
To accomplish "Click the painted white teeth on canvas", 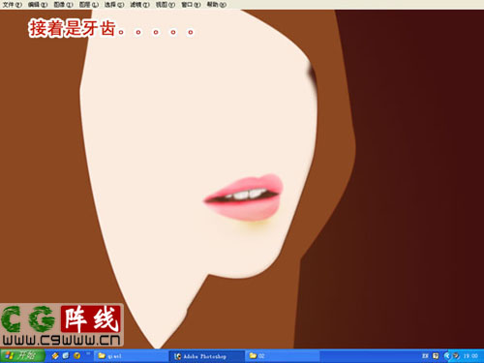I will 247,195.
